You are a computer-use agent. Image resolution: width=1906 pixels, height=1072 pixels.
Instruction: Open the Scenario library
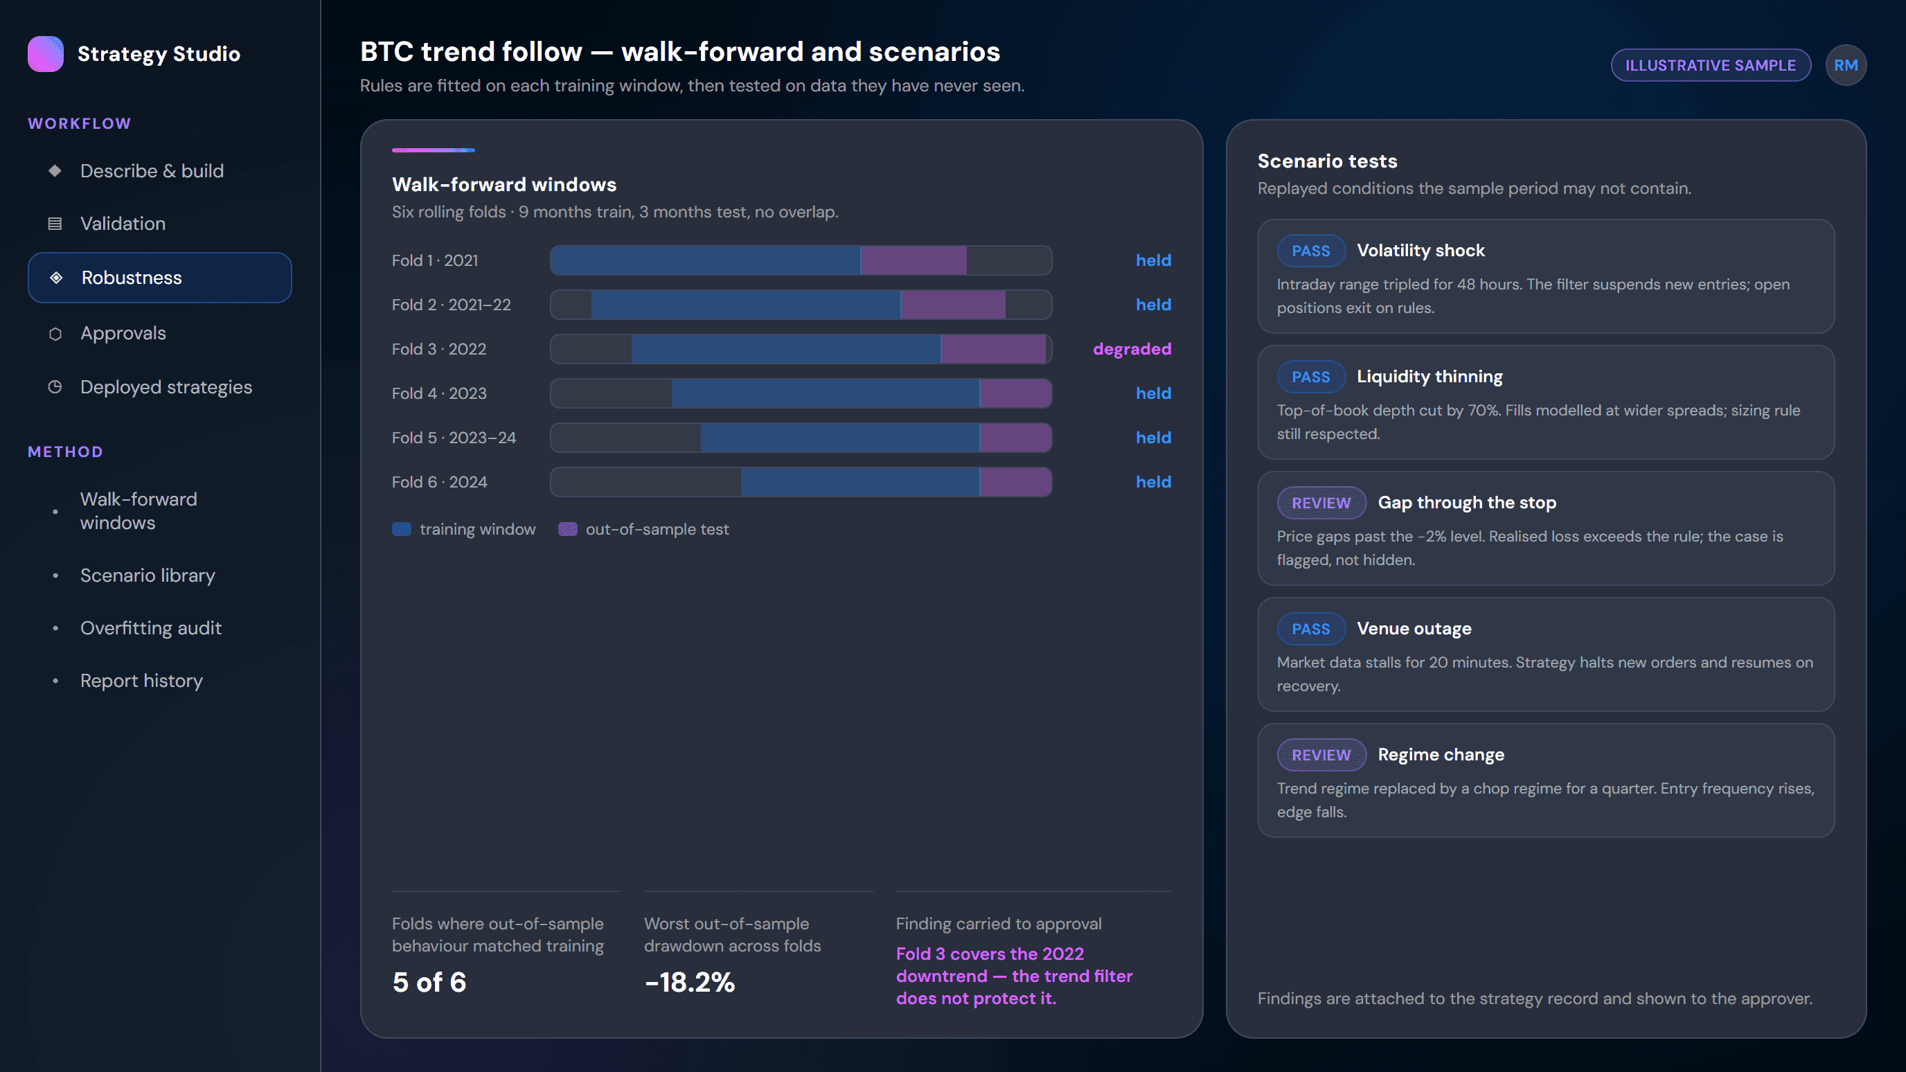click(x=160, y=575)
